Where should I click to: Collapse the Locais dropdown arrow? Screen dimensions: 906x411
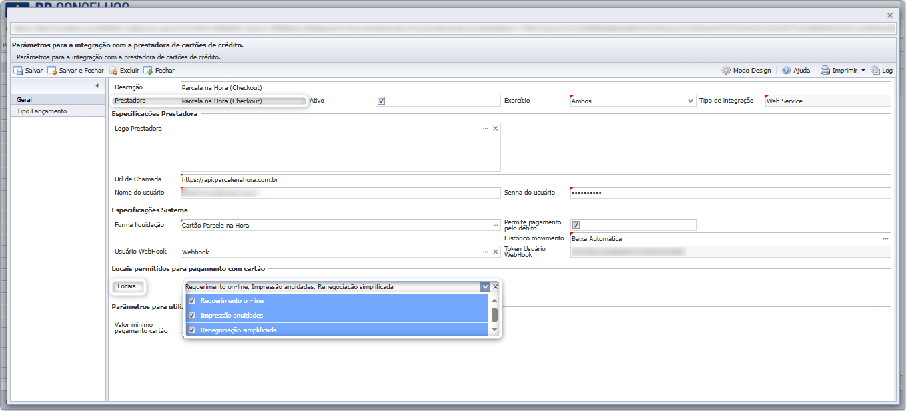point(485,286)
